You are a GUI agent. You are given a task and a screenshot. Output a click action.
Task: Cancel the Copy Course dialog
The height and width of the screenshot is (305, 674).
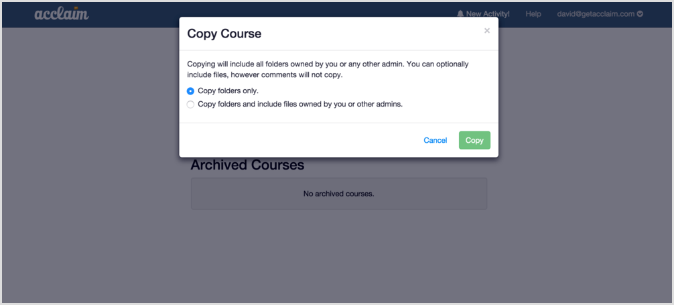pyautogui.click(x=435, y=140)
